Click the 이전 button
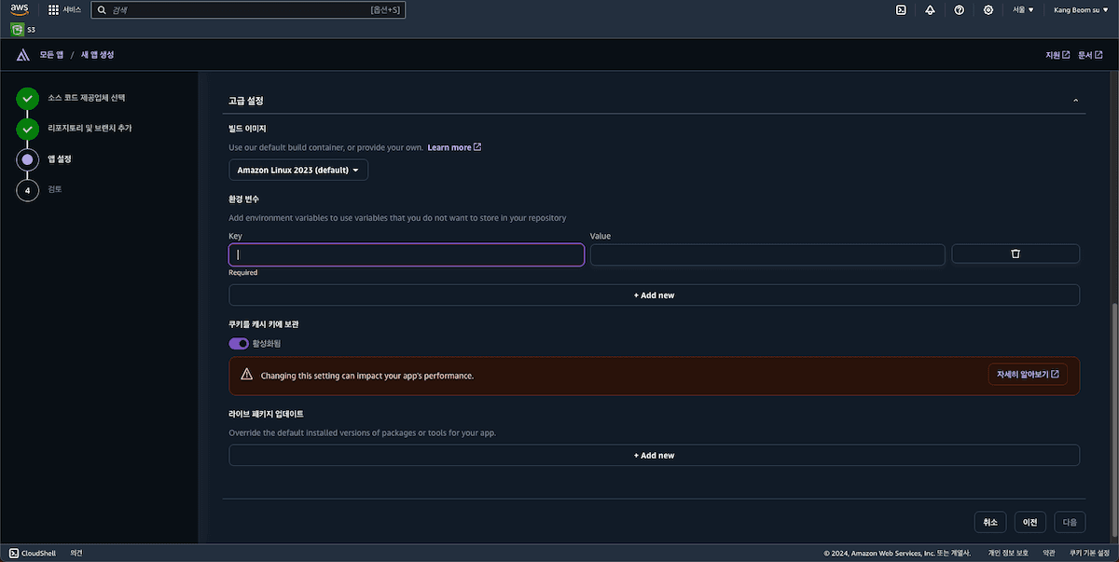 pyautogui.click(x=1029, y=522)
